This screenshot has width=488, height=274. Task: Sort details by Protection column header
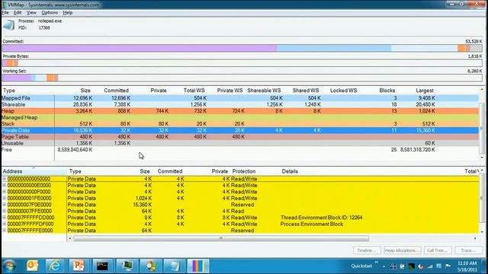pos(244,171)
